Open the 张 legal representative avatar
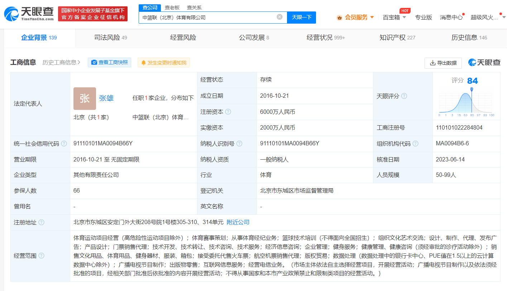507x291 pixels. tap(85, 98)
